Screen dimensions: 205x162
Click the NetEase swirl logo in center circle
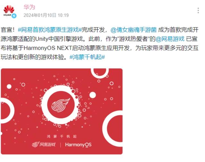[61, 105]
